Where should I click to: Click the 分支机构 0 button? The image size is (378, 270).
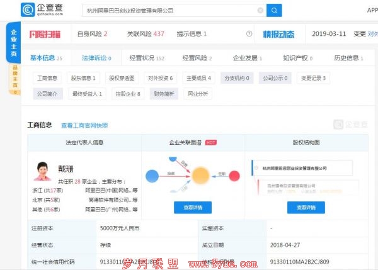click(237, 78)
